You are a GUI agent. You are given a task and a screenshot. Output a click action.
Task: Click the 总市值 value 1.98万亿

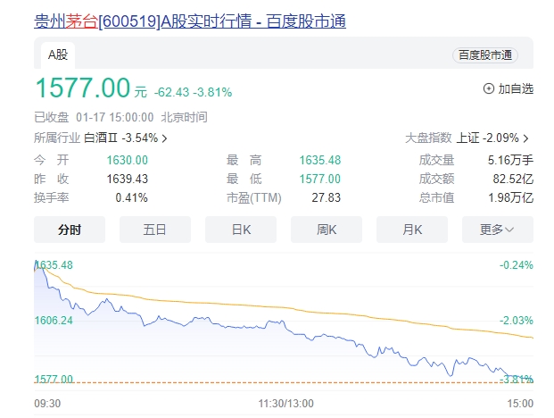(x=510, y=197)
